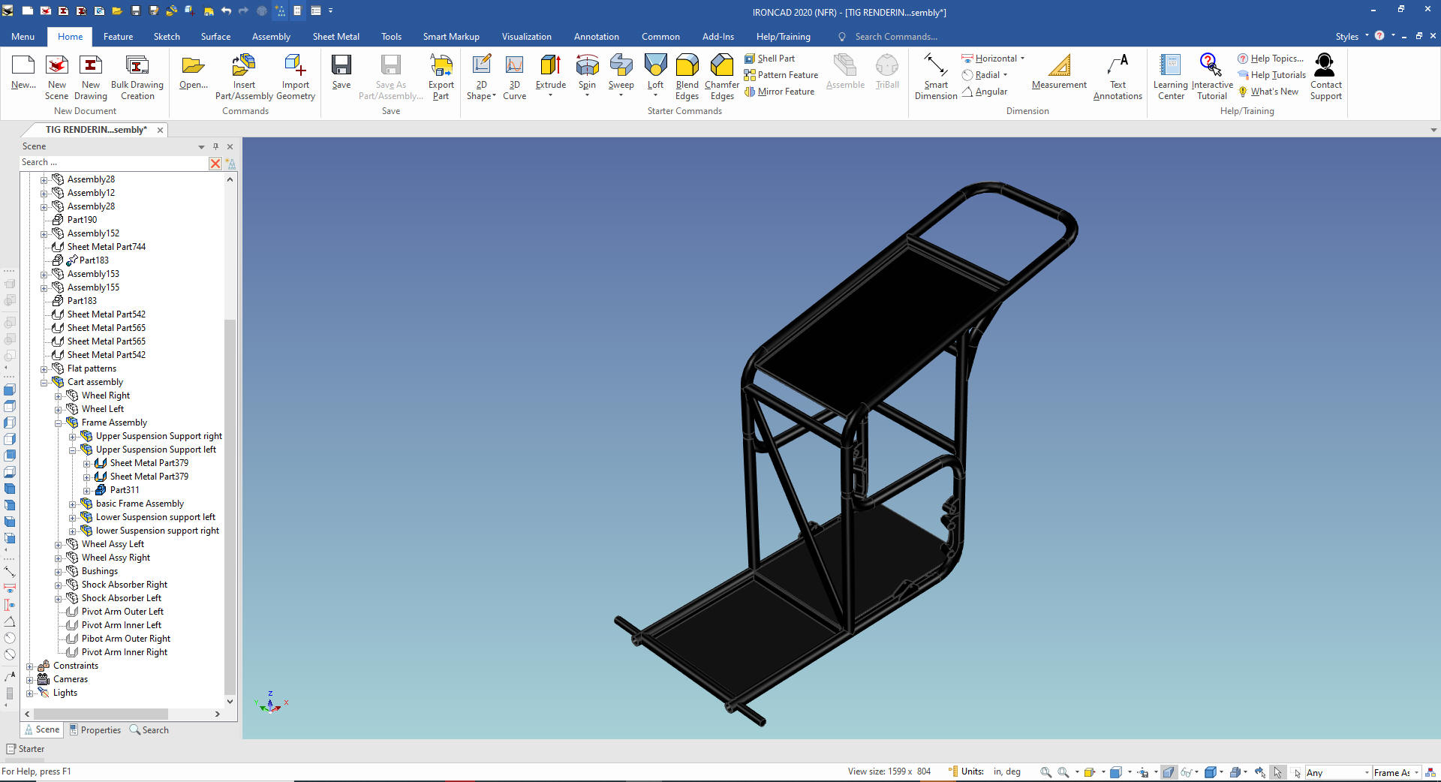Collapse the Cart assembly tree node
Screen dimensions: 1441x782
(44, 383)
